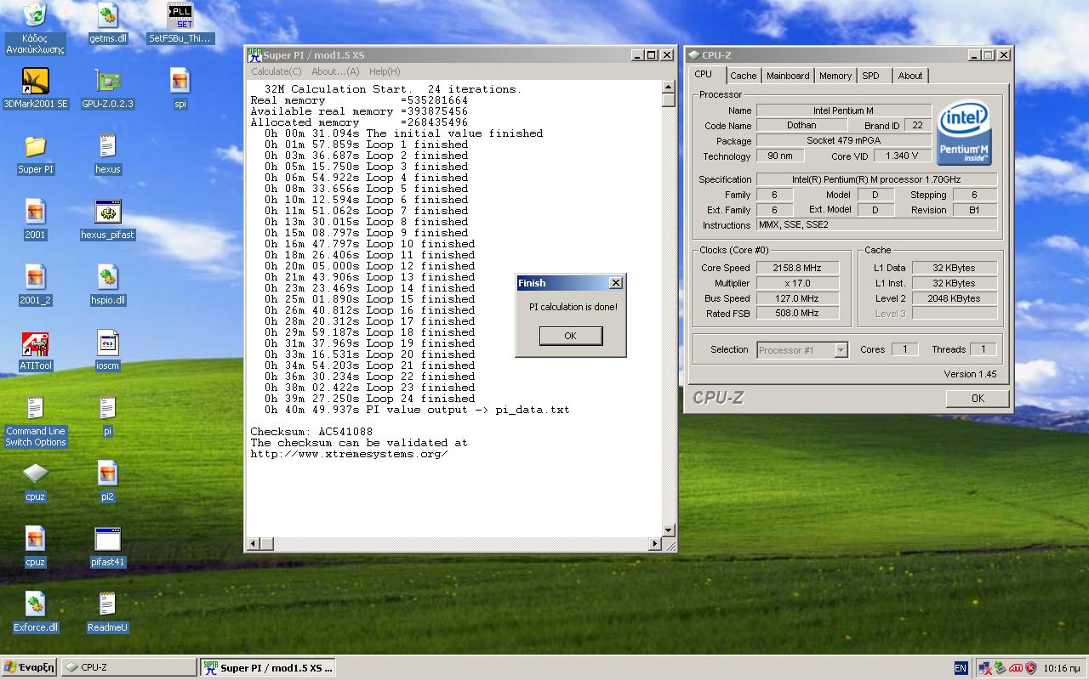Select the spi desktop icon

(180, 88)
